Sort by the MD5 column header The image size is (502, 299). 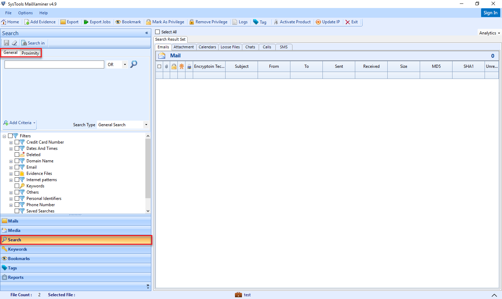coord(436,66)
